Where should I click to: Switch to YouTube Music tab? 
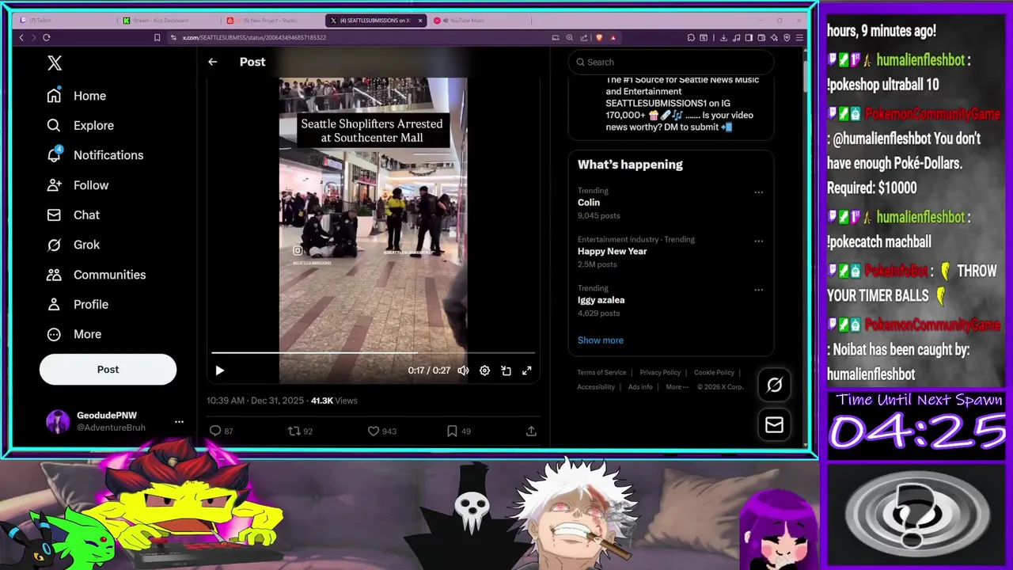click(480, 21)
